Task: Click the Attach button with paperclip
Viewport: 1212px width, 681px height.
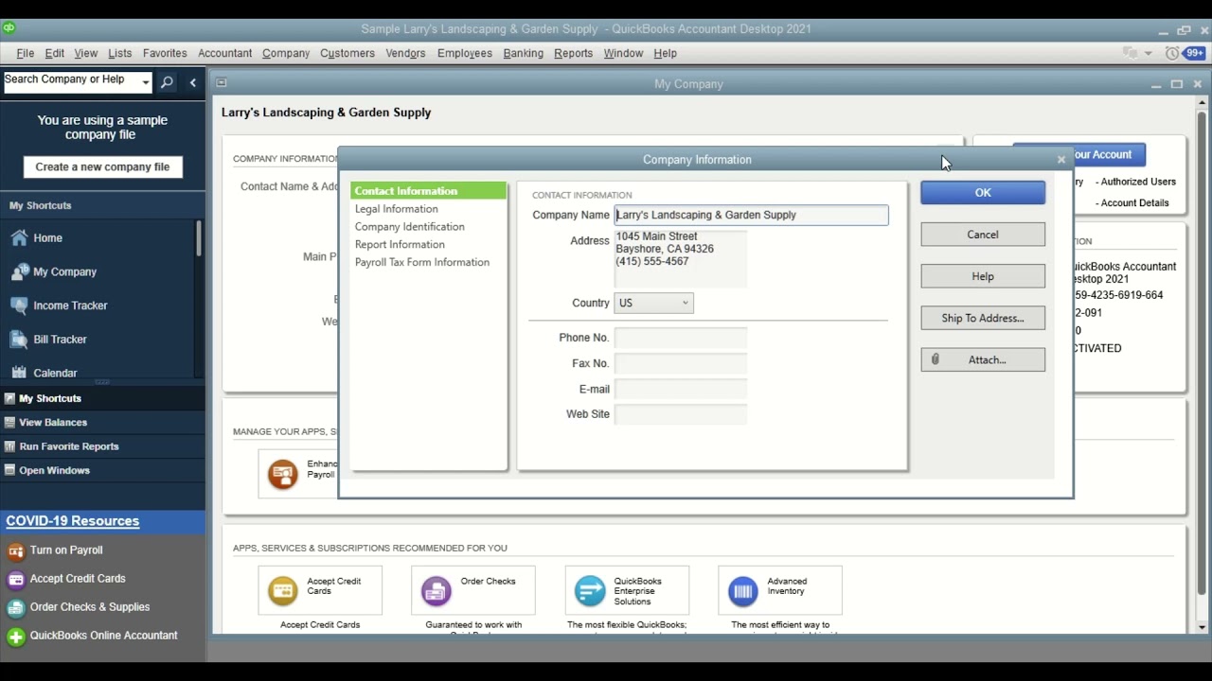Action: pos(983,359)
